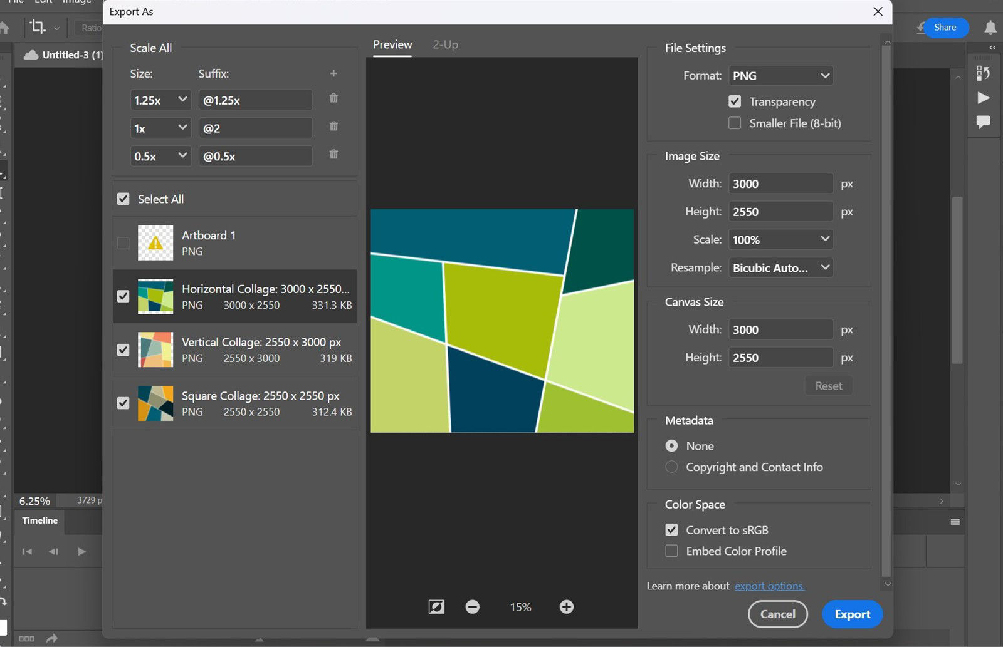
Task: Toggle the preview transparency background icon
Action: (x=437, y=606)
